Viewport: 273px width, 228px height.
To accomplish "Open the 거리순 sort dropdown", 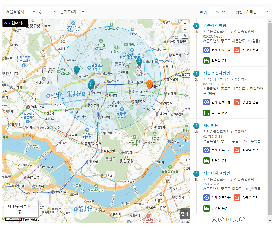I will pyautogui.click(x=257, y=12).
